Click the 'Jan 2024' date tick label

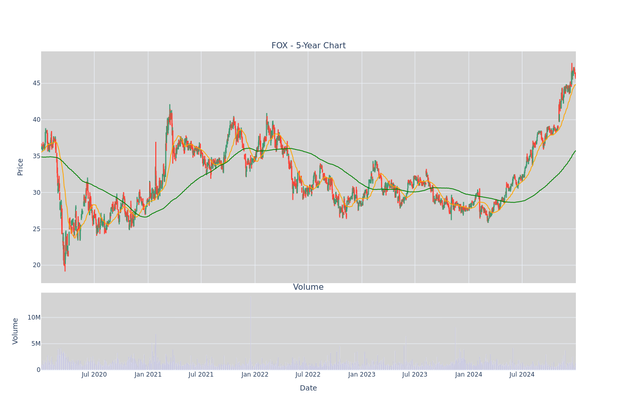[x=469, y=375]
